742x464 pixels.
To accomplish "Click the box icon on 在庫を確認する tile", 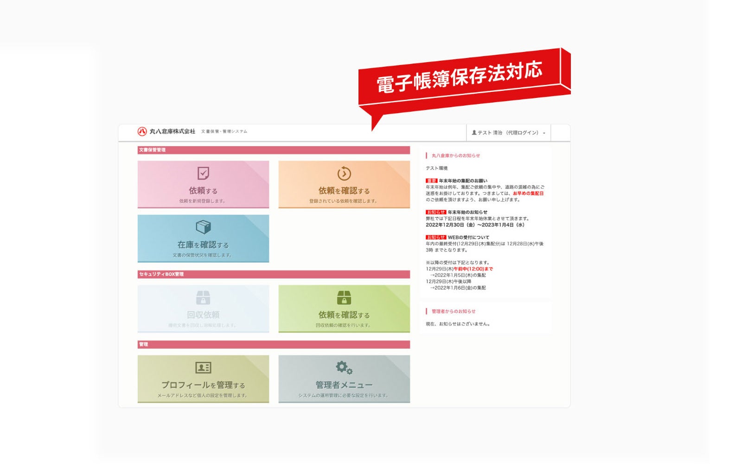I will [203, 227].
